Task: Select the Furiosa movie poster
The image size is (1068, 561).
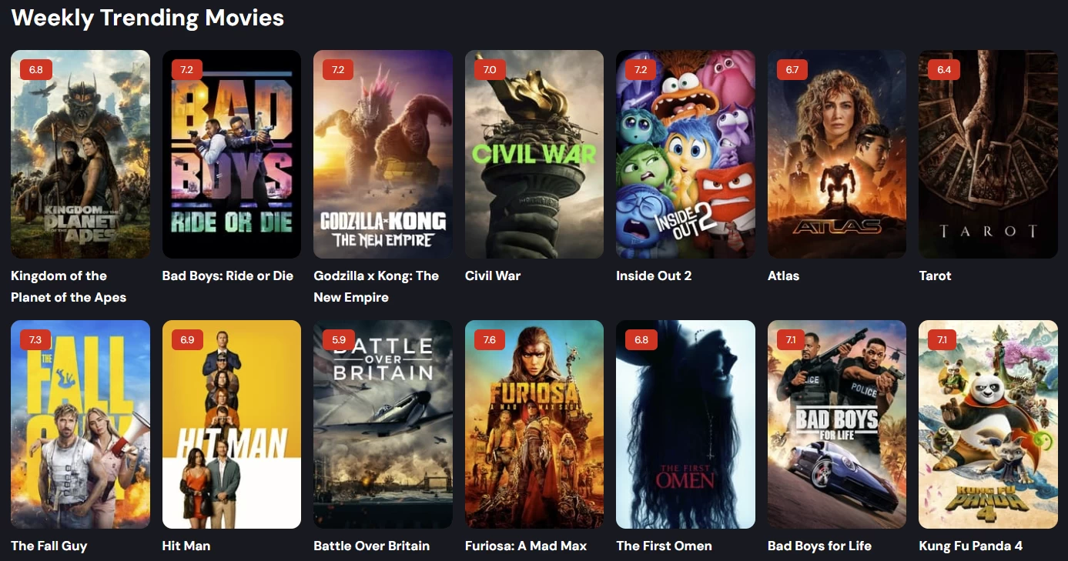Action: coord(534,424)
